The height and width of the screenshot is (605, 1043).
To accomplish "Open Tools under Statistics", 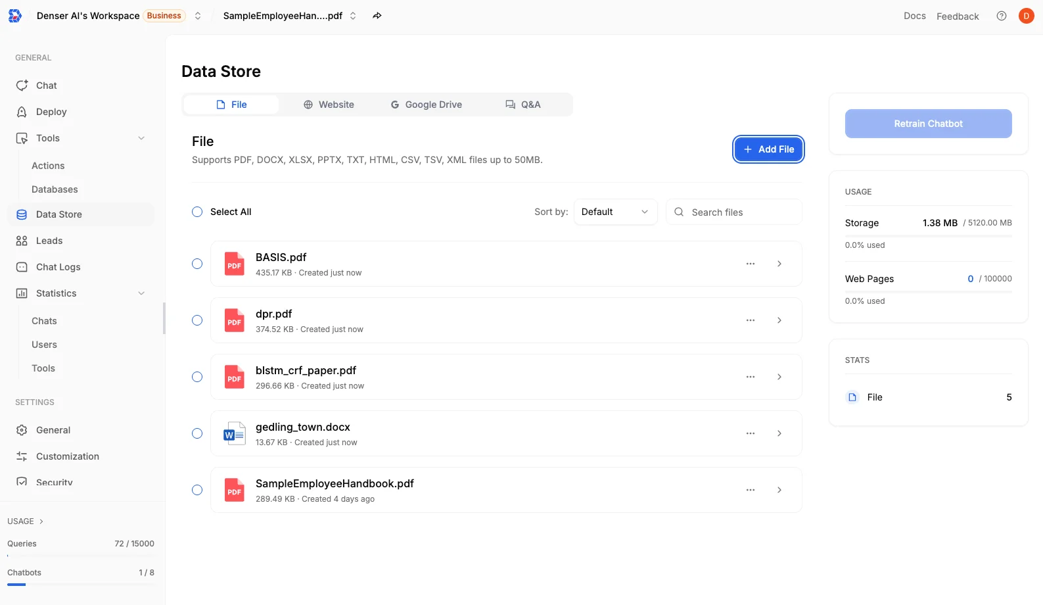I will tap(43, 368).
